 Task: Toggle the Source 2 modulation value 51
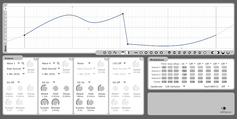[x=184, y=71]
